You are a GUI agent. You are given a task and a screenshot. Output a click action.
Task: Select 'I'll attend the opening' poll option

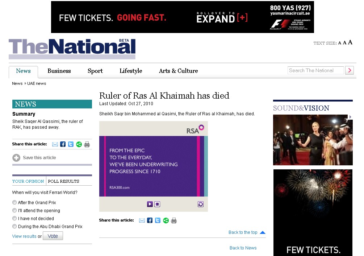click(14, 210)
